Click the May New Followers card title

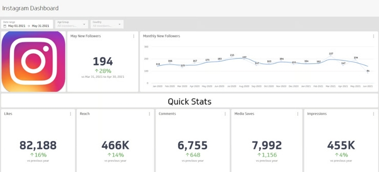point(86,36)
